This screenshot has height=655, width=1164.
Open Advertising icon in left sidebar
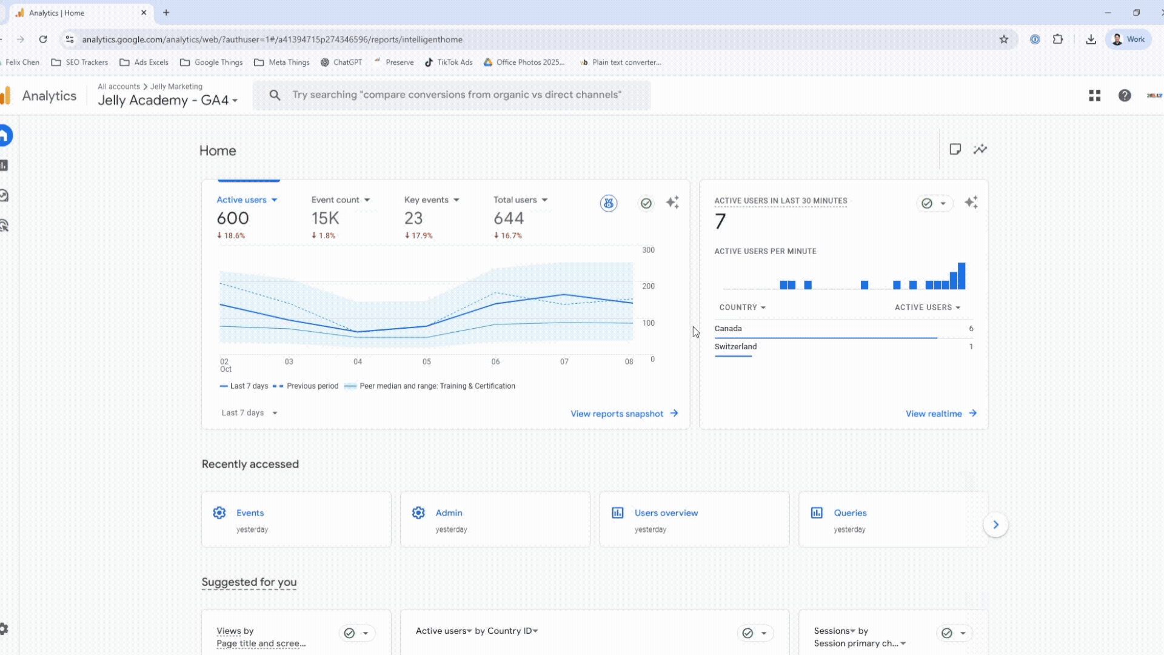pos(5,226)
